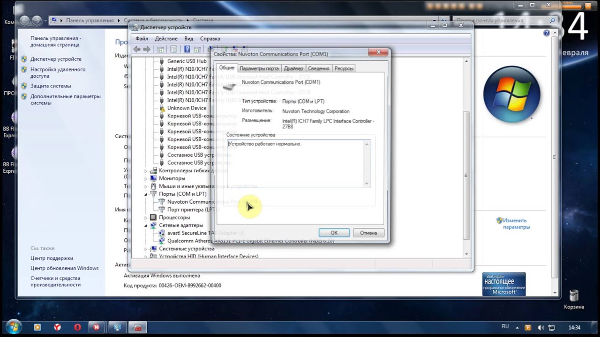
Task: Switch to the Сведения tab
Action: click(x=319, y=69)
